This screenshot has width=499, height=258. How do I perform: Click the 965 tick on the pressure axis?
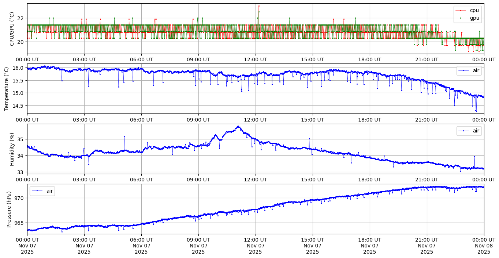tap(19, 223)
